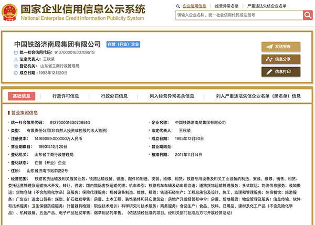
Task: Click the person icon beside 法定代表人
Action: [16, 59]
